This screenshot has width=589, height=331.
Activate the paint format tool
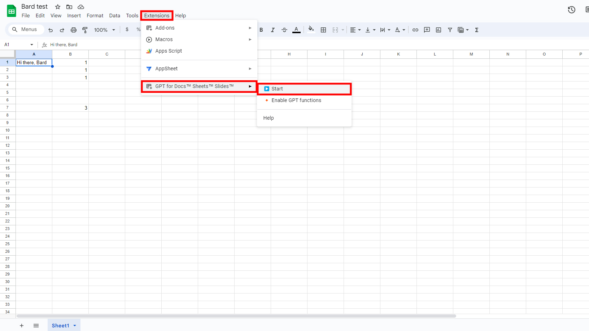coord(85,30)
